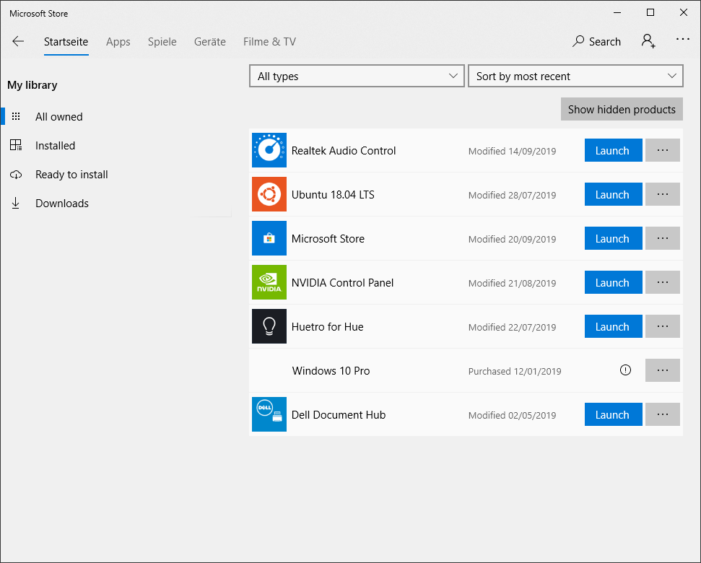The width and height of the screenshot is (701, 563).
Task: Expand the Sort by most recent dropdown
Action: [575, 77]
